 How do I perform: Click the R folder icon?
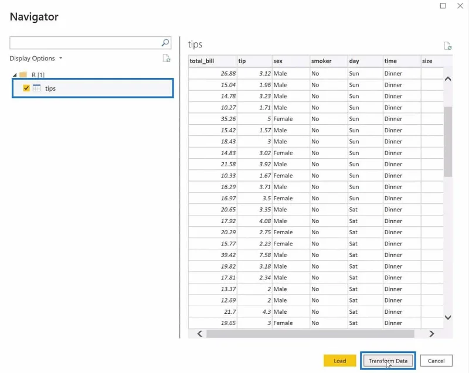pos(23,74)
